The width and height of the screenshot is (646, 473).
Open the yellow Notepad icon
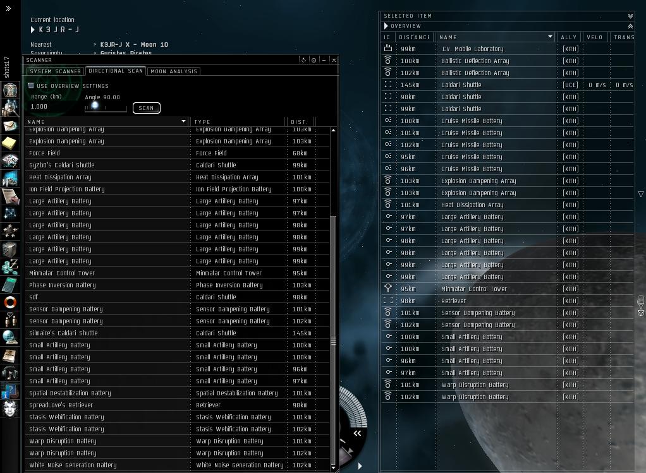tap(10, 143)
